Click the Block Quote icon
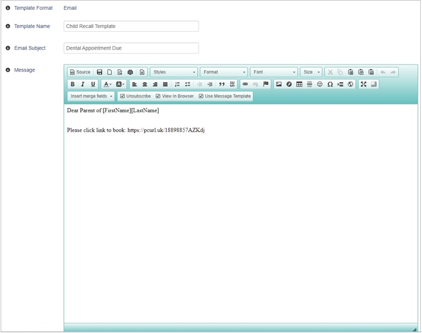The width and height of the screenshot is (422, 333). point(222,84)
